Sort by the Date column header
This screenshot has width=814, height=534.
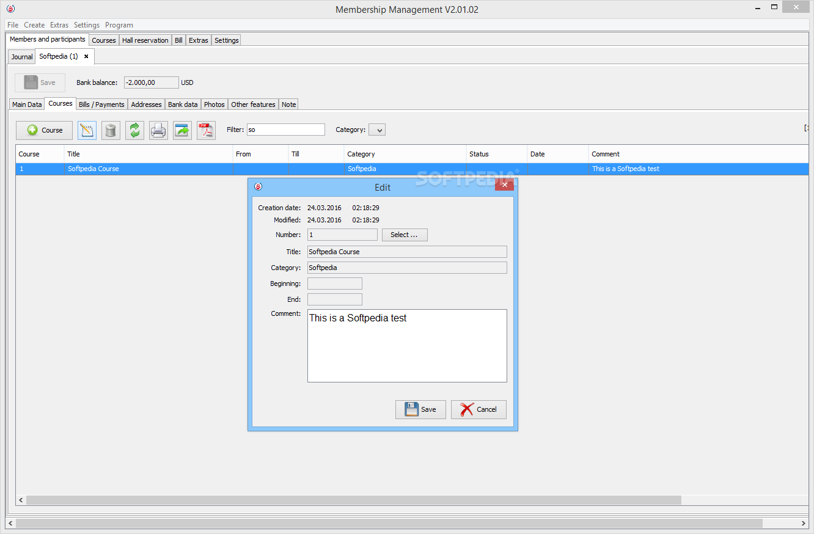(558, 154)
